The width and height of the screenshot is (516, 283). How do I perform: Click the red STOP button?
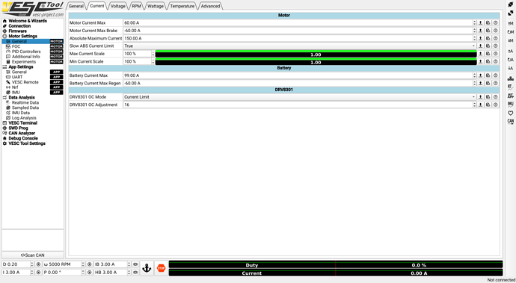pos(161,268)
